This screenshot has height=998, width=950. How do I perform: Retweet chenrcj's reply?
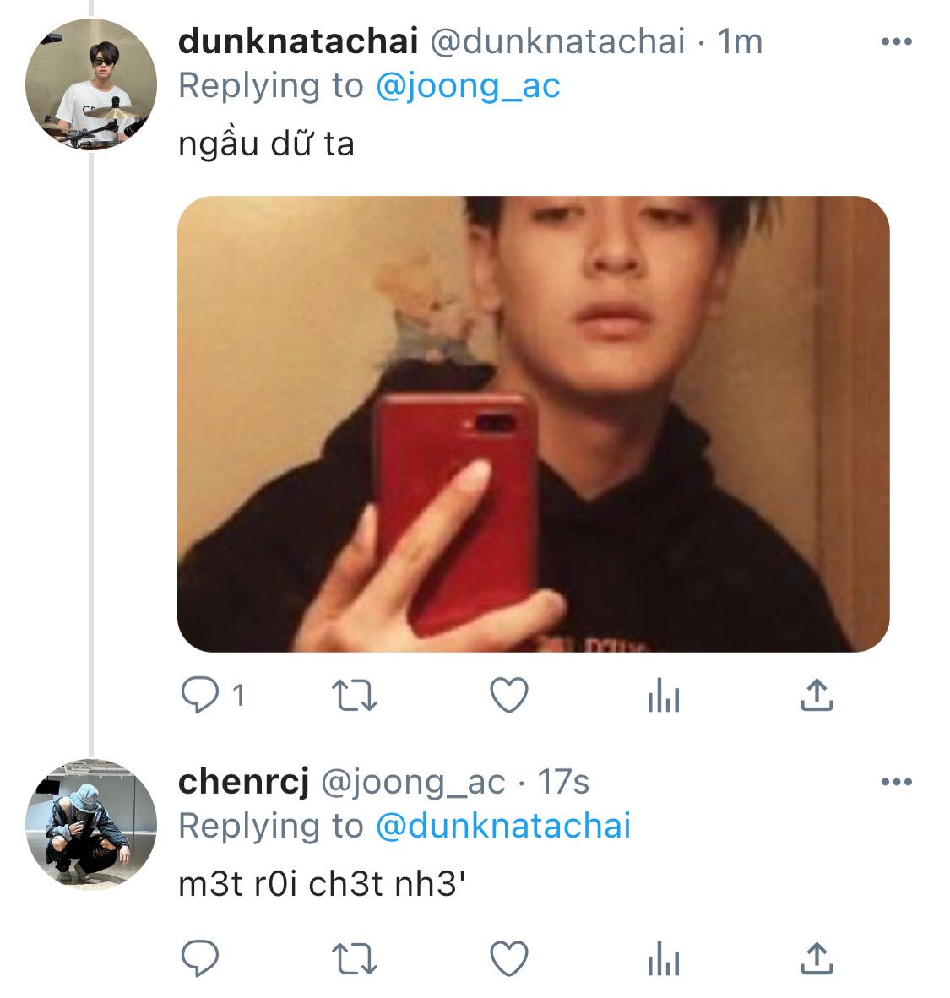(x=355, y=959)
